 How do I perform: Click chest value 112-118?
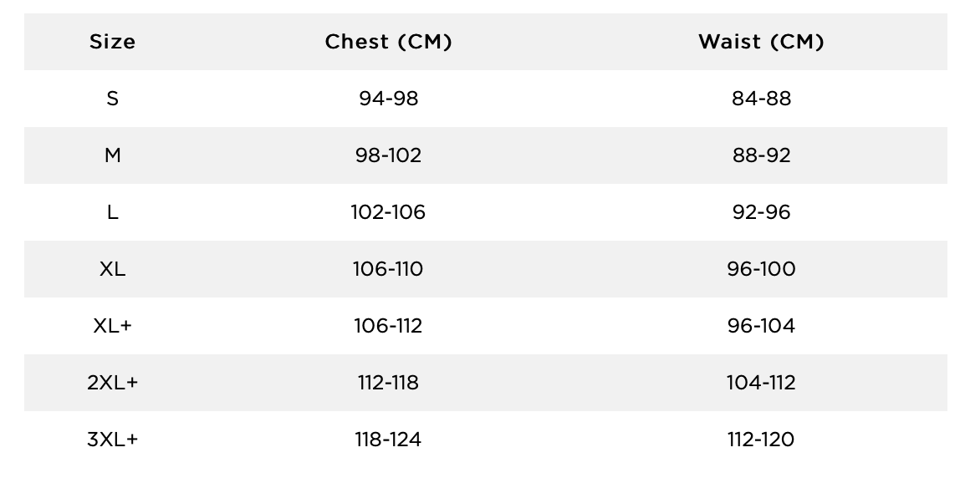tap(388, 383)
